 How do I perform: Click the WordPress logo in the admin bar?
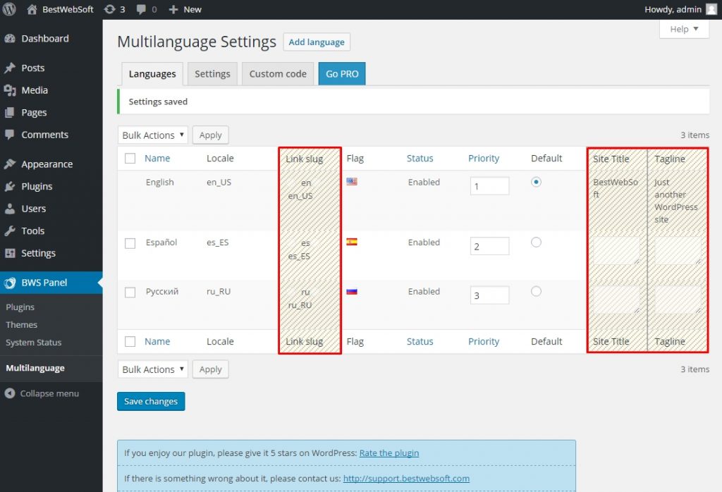pyautogui.click(x=9, y=9)
